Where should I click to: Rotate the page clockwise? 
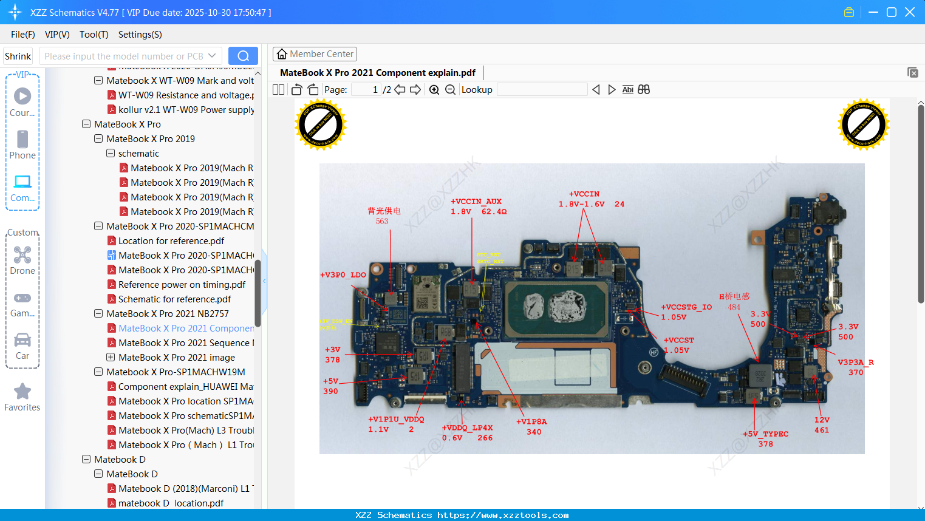pyautogui.click(x=313, y=90)
